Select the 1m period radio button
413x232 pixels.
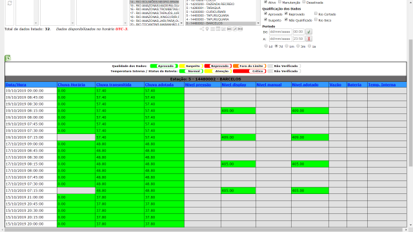tap(287, 46)
